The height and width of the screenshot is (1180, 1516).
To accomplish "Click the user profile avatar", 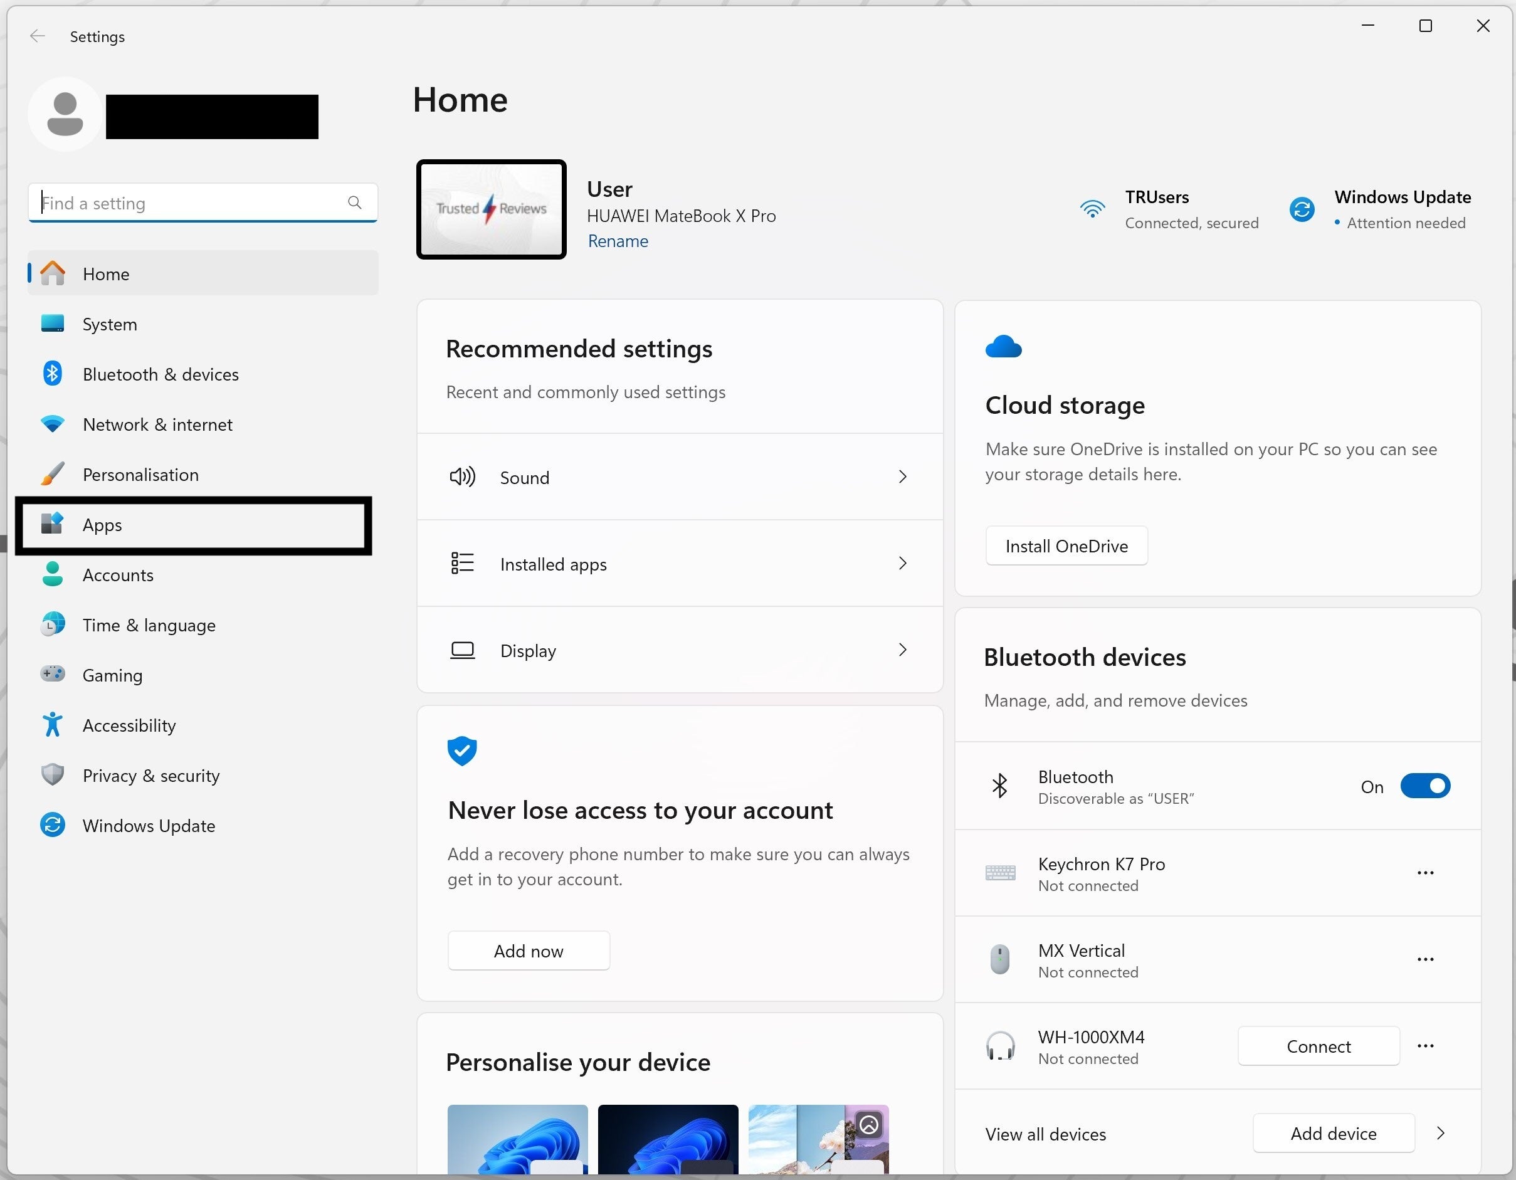I will tap(65, 115).
